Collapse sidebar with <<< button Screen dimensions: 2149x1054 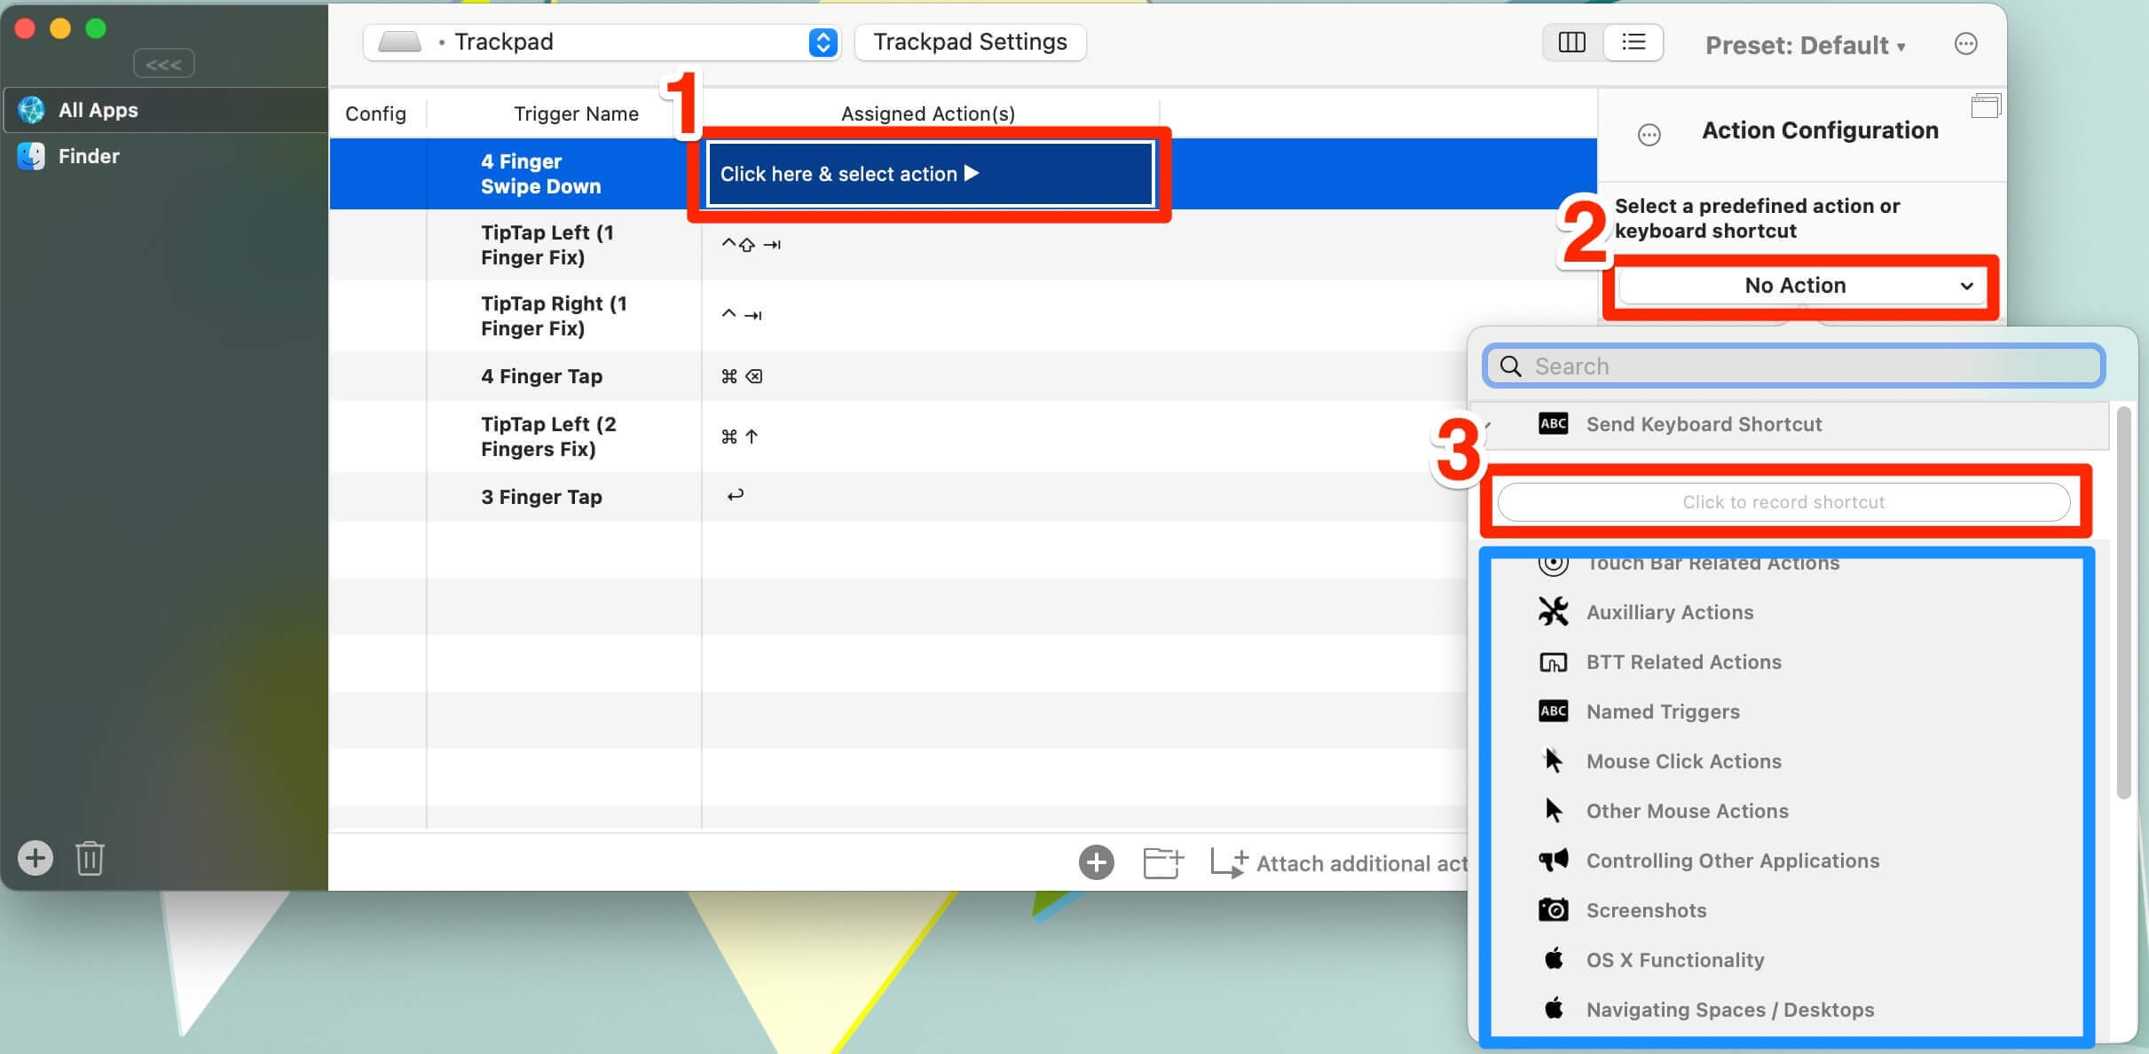[x=163, y=64]
